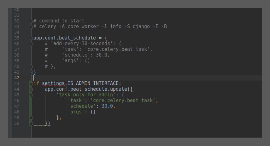Click line number 42 in the gutter
This screenshot has height=146, width=270.
(17, 78)
